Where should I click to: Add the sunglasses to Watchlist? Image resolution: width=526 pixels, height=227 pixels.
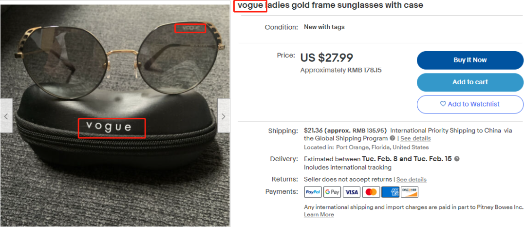470,104
